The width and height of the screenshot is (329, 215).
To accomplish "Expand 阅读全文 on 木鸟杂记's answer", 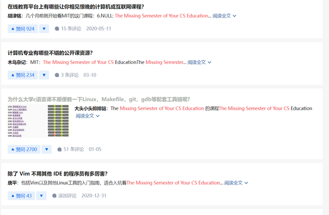I will point(200,62).
